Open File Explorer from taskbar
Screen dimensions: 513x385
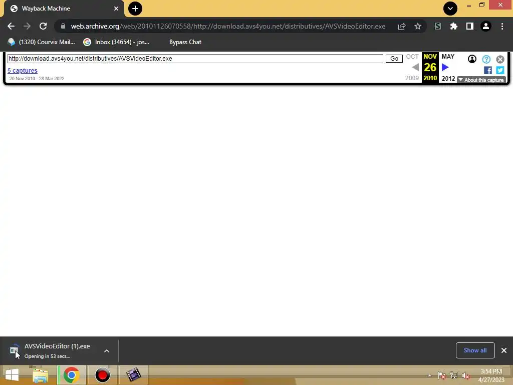[x=40, y=375]
